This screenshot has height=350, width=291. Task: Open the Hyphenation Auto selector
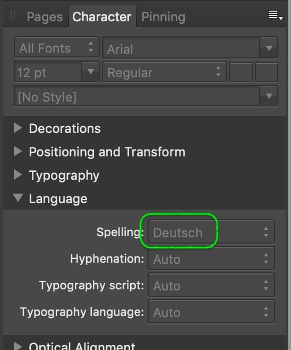pos(211,259)
